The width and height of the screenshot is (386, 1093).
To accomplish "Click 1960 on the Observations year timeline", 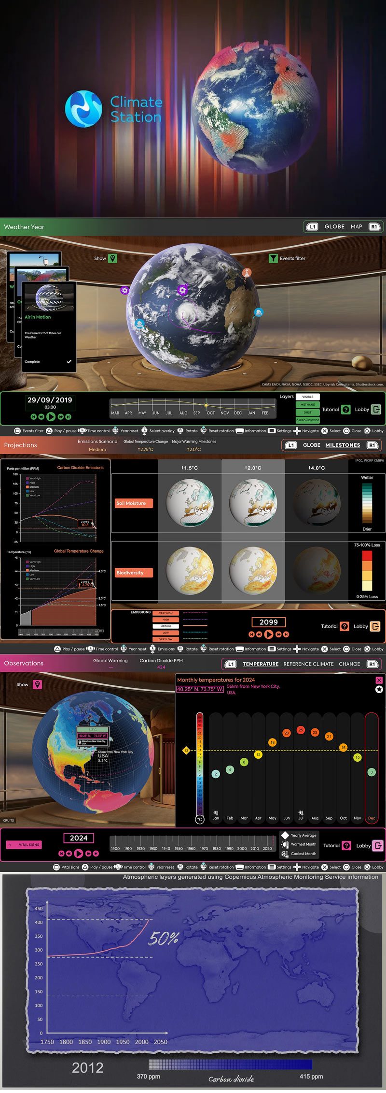I will (x=191, y=848).
